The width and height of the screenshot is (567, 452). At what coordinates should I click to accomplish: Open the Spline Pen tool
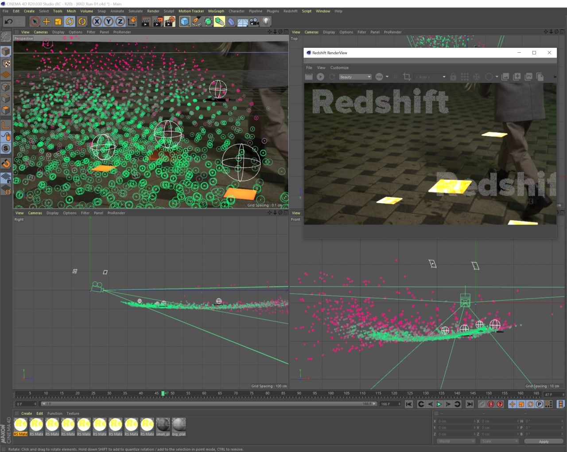tap(196, 21)
